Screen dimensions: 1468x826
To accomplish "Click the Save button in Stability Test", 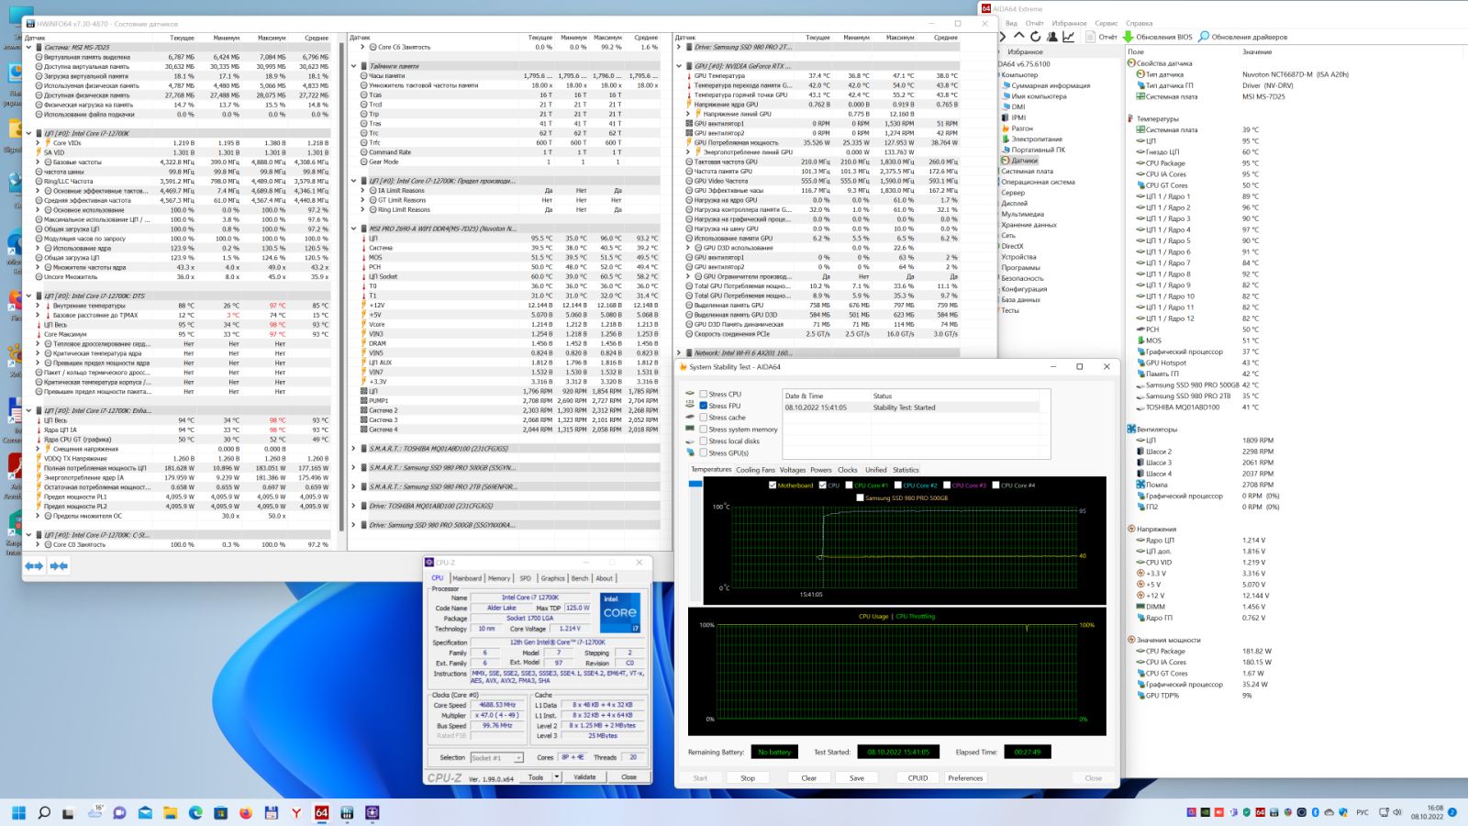I will tap(857, 778).
